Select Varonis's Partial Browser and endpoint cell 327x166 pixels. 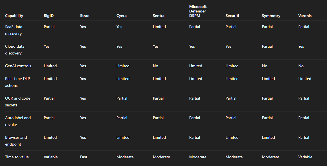[303, 137]
